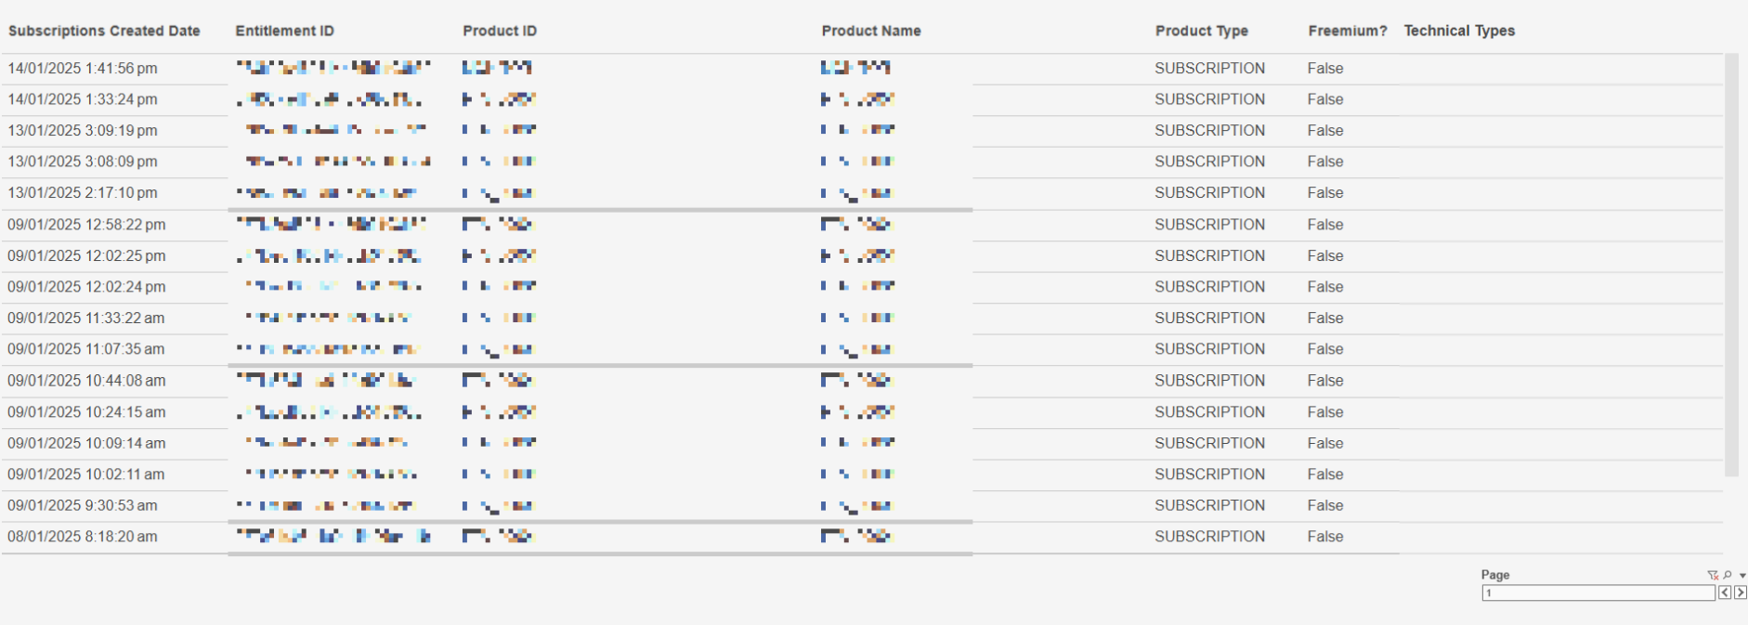The height and width of the screenshot is (625, 1748).
Task: Sort by Subscriptions Created Date header
Action: pyautogui.click(x=104, y=31)
